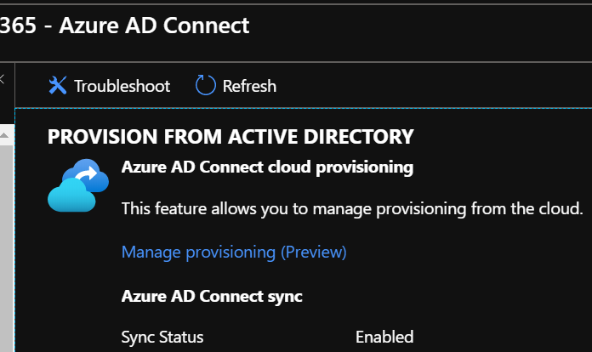Screen dimensions: 592x352
Task: Click the Enabled sync status value
Action: (x=384, y=337)
